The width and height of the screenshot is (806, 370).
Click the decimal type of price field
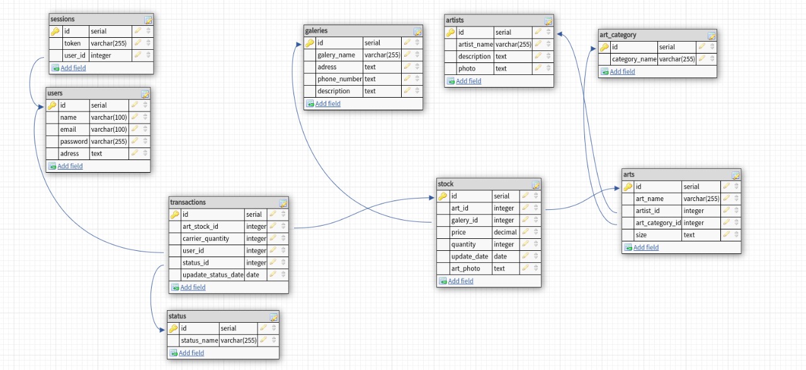(x=505, y=232)
